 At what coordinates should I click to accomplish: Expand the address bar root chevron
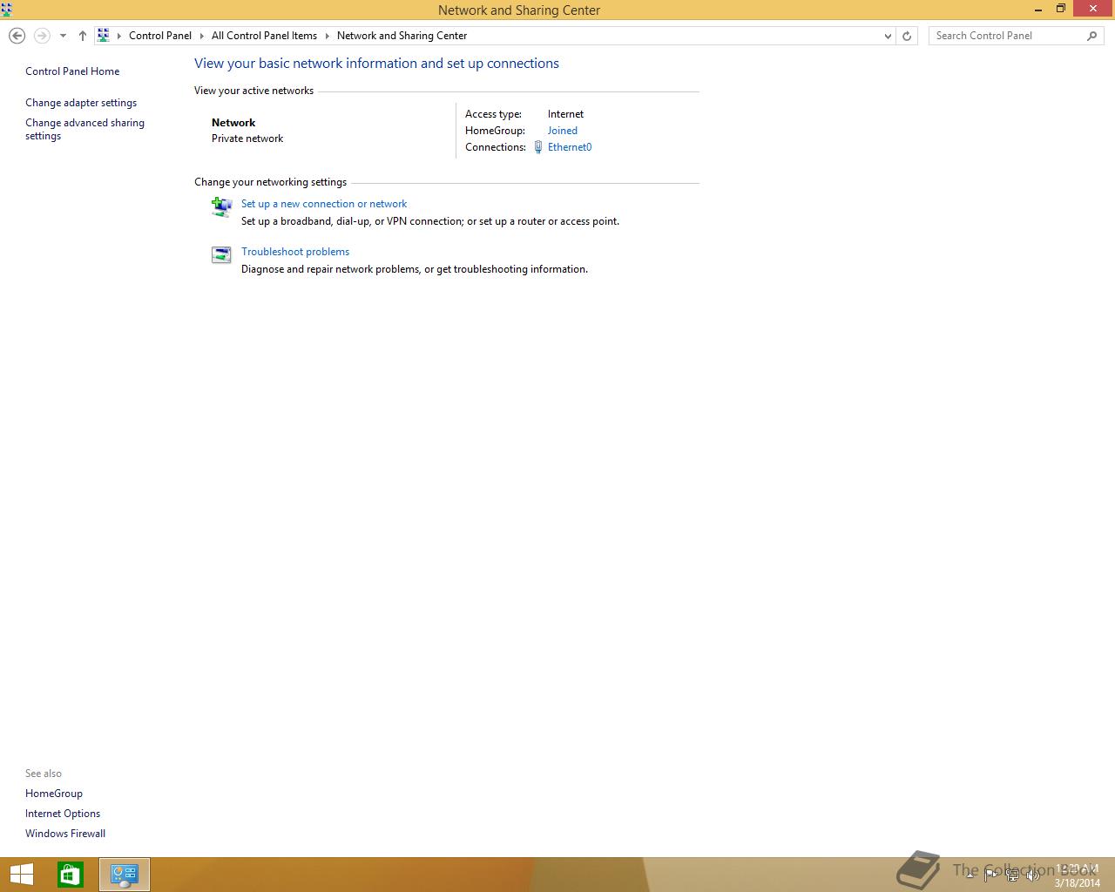(x=119, y=36)
